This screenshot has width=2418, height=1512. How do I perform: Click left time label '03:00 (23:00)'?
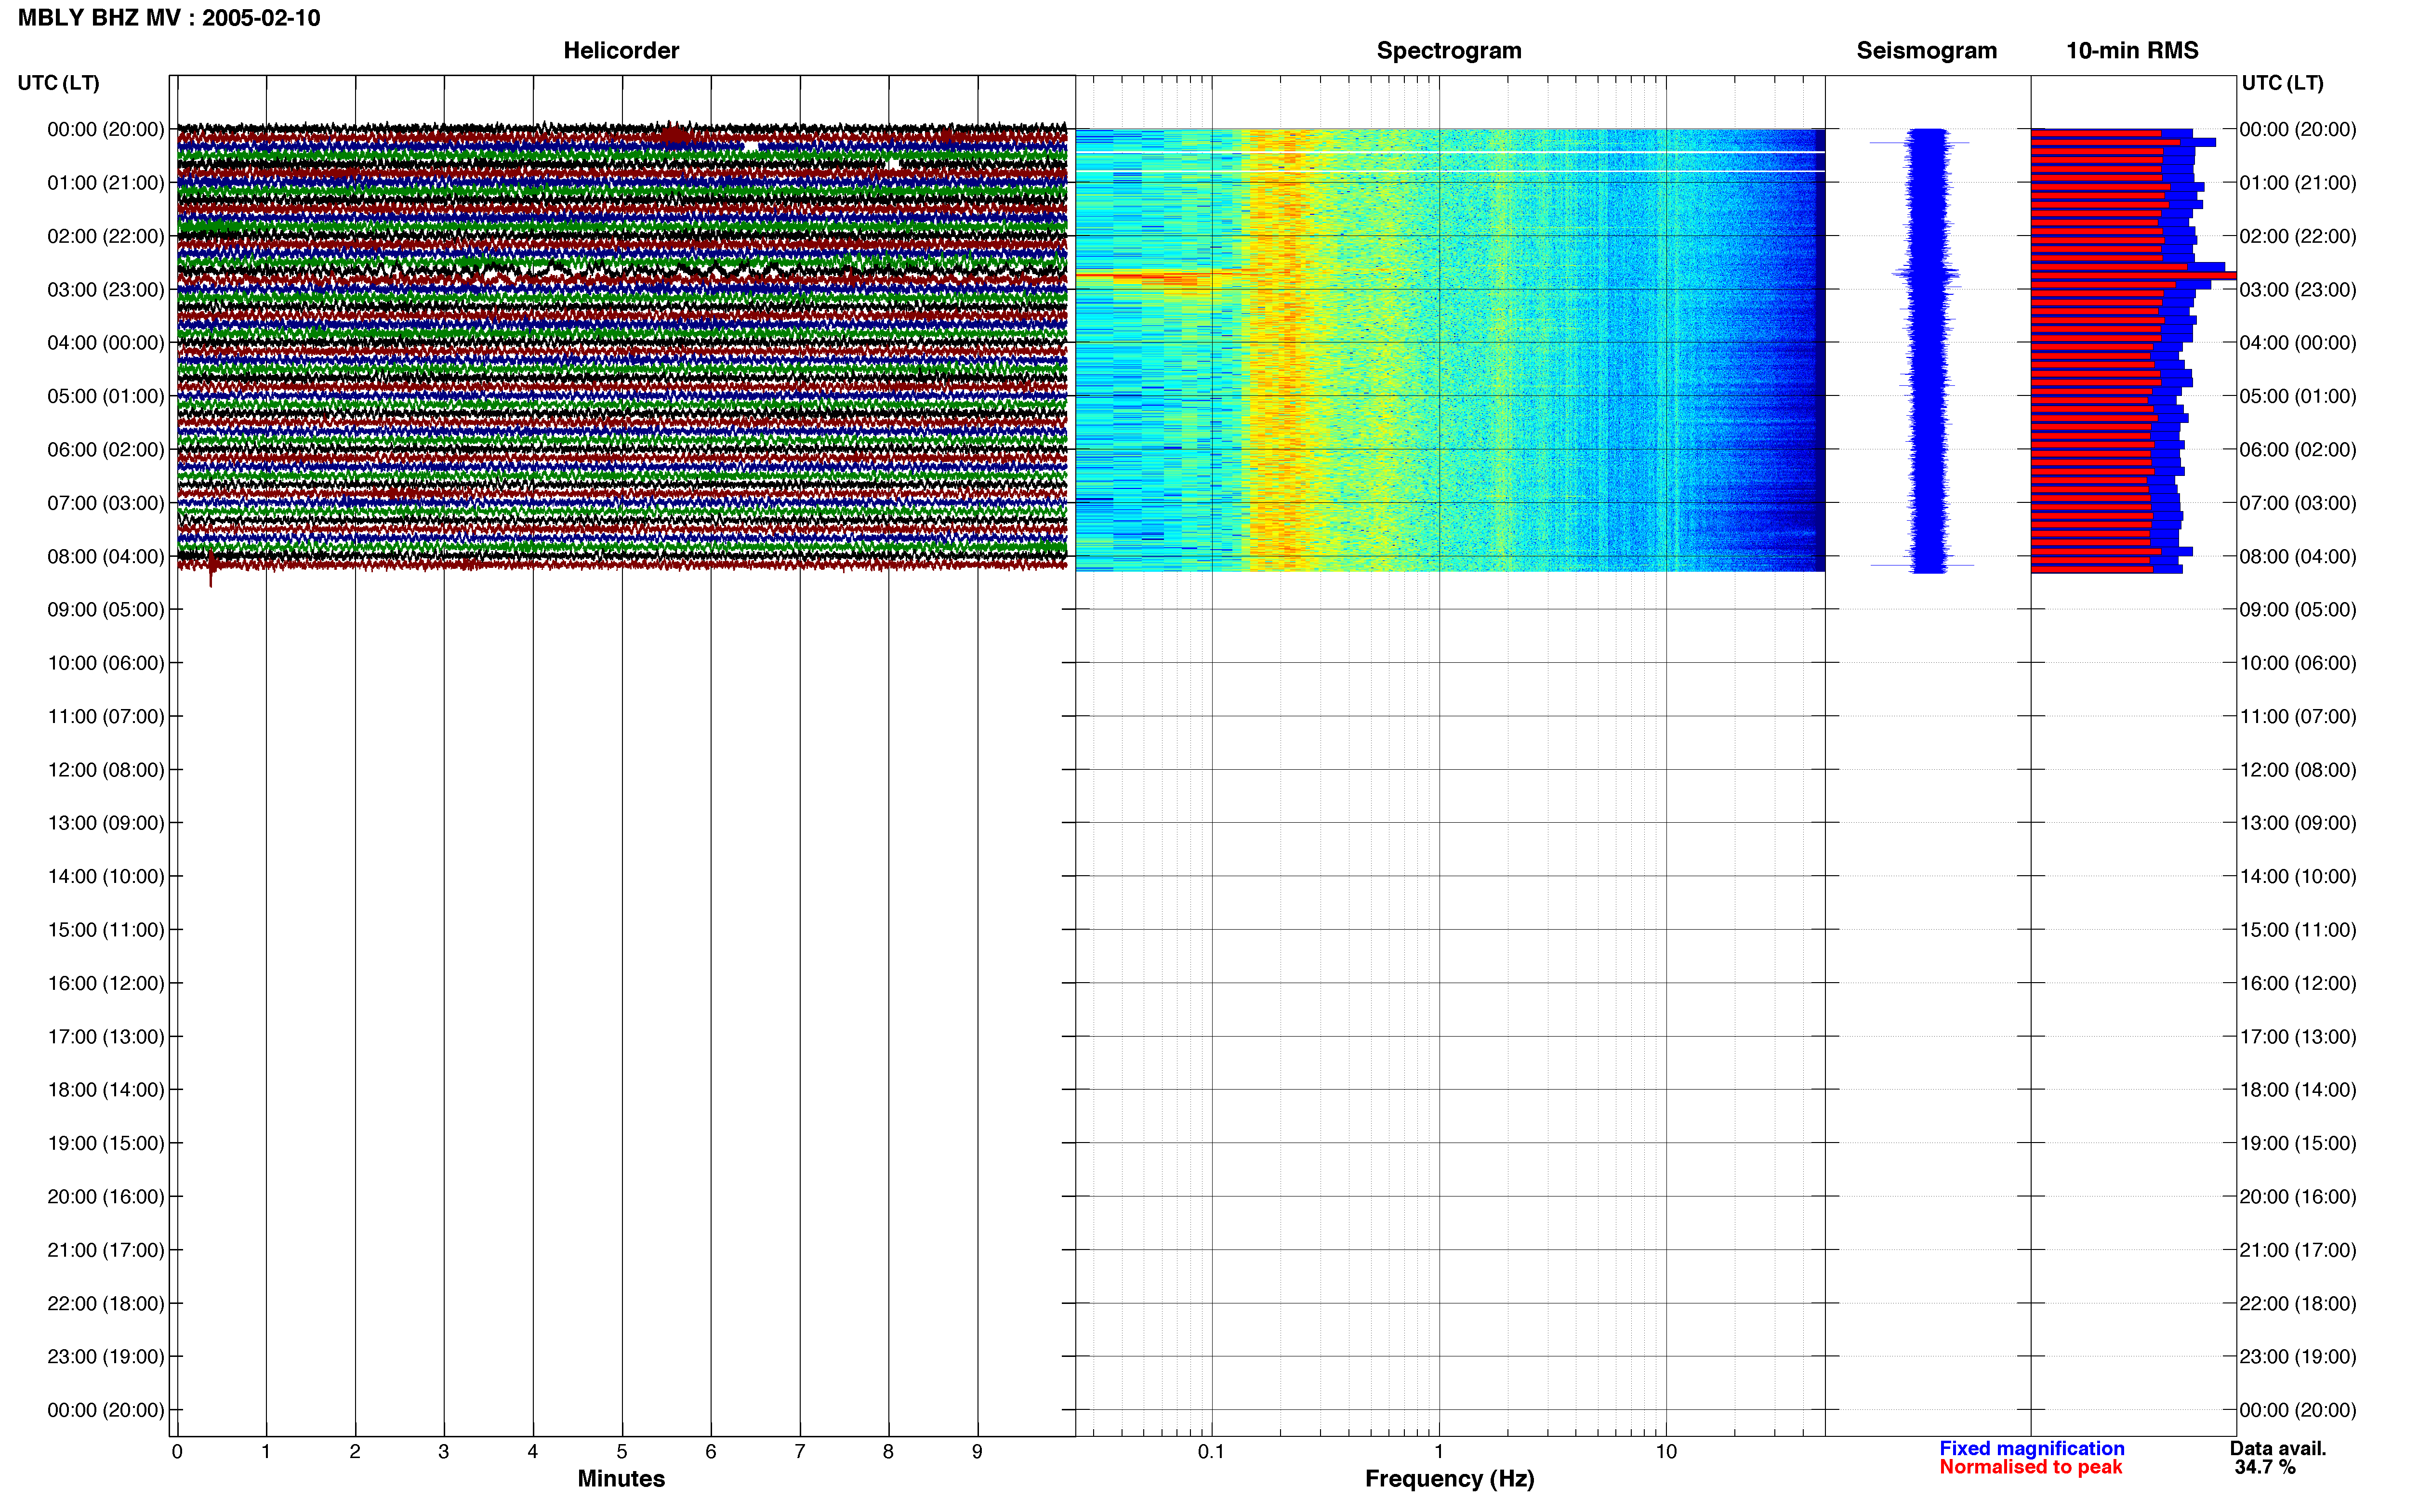click(106, 290)
